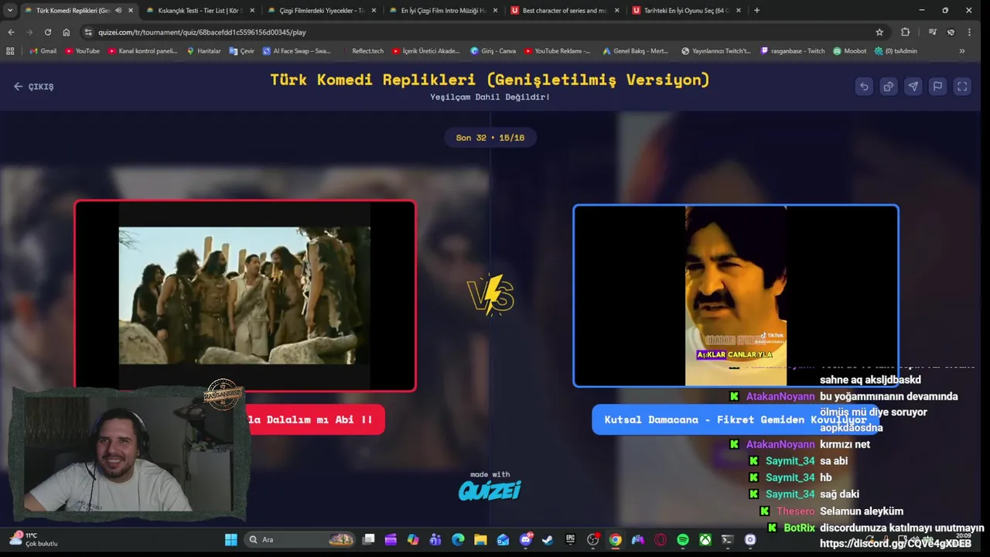Open the Windows Start menu
Image resolution: width=990 pixels, height=557 pixels.
coord(231,539)
